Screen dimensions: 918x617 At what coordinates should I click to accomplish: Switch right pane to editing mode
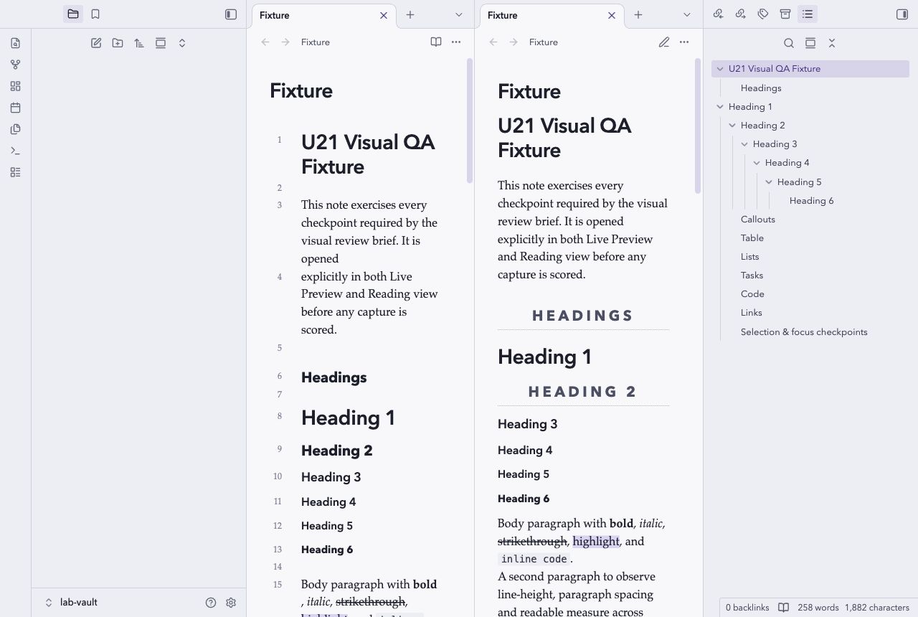[664, 42]
